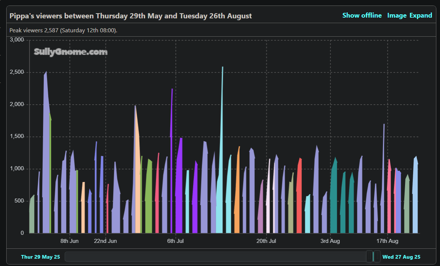Click the 2,500 y-axis label
The image size is (440, 266).
[x=17, y=72]
